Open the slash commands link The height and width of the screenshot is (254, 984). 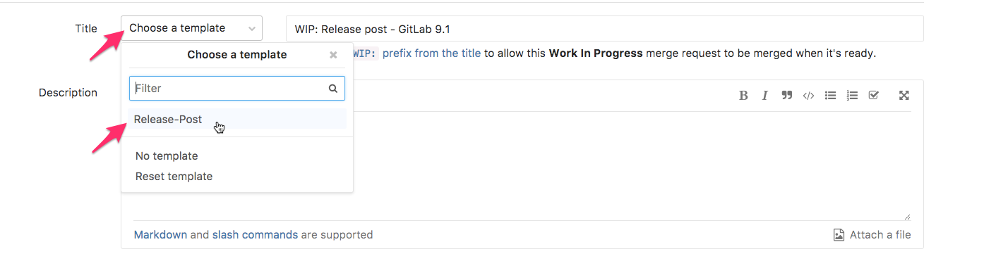(255, 235)
